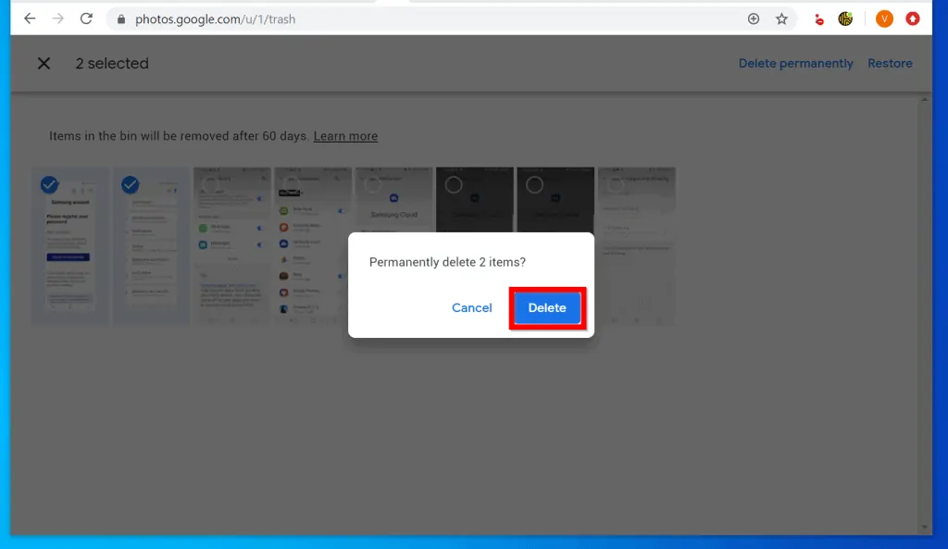Open the Learn more link
Viewport: 948px width, 549px height.
click(345, 136)
